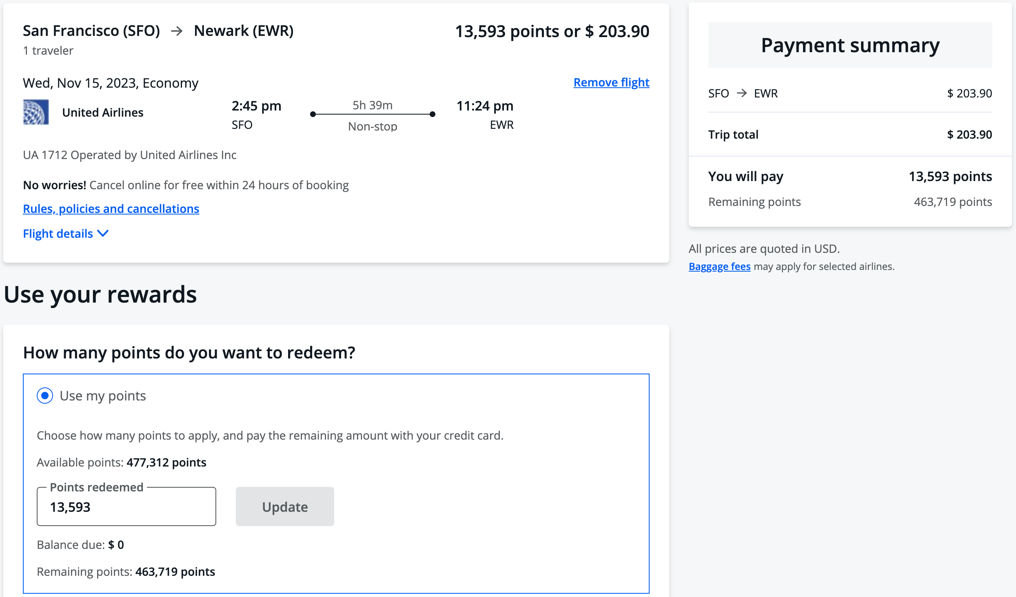Click How many points do you want to redeem?
The width and height of the screenshot is (1016, 597).
189,353
